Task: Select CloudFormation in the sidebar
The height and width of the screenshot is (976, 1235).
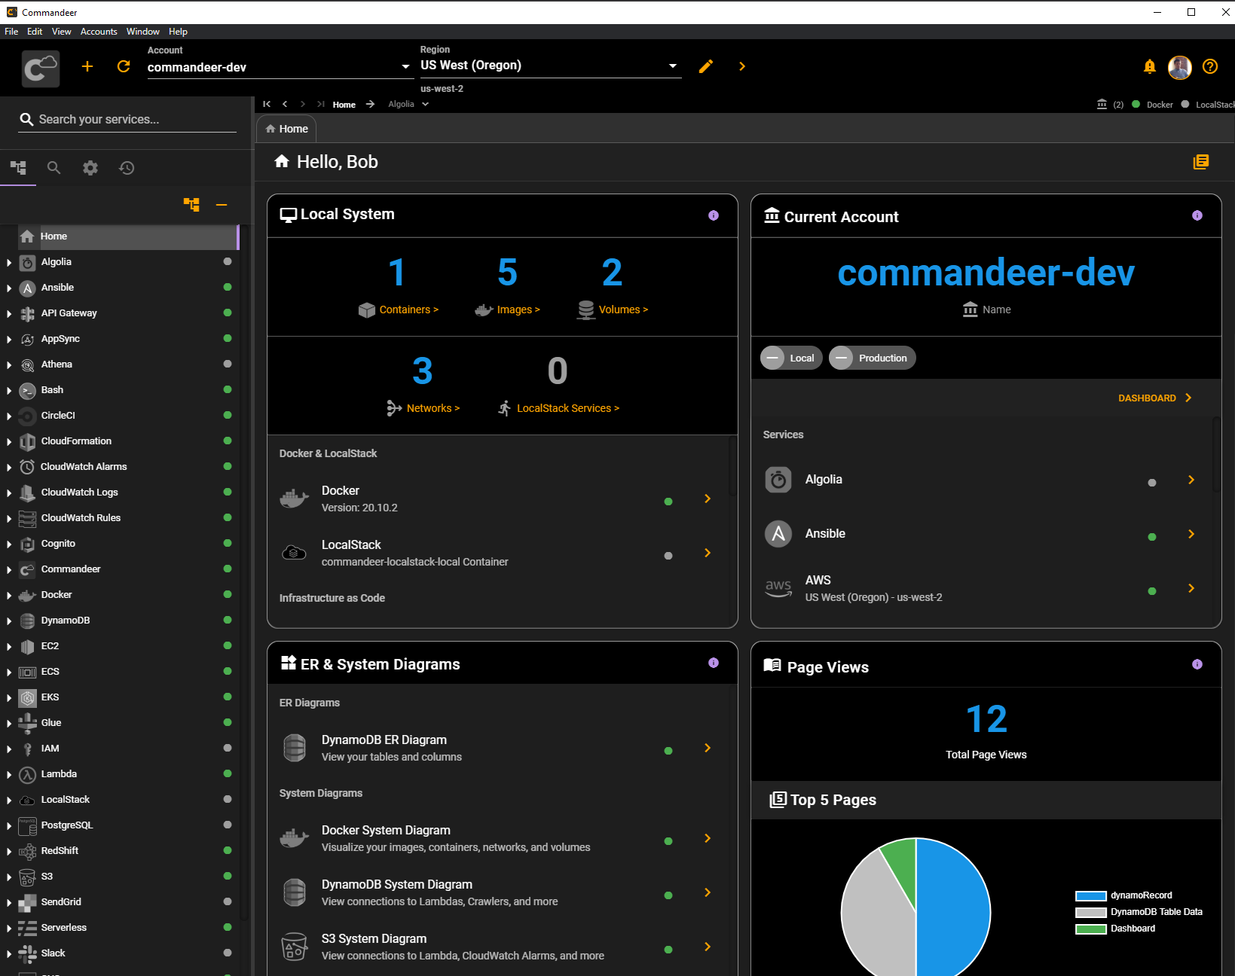Action: [x=76, y=441]
